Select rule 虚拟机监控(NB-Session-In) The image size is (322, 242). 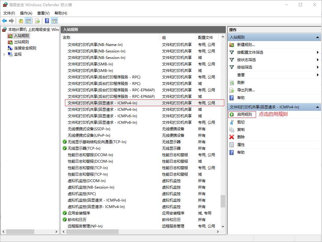click(x=91, y=187)
